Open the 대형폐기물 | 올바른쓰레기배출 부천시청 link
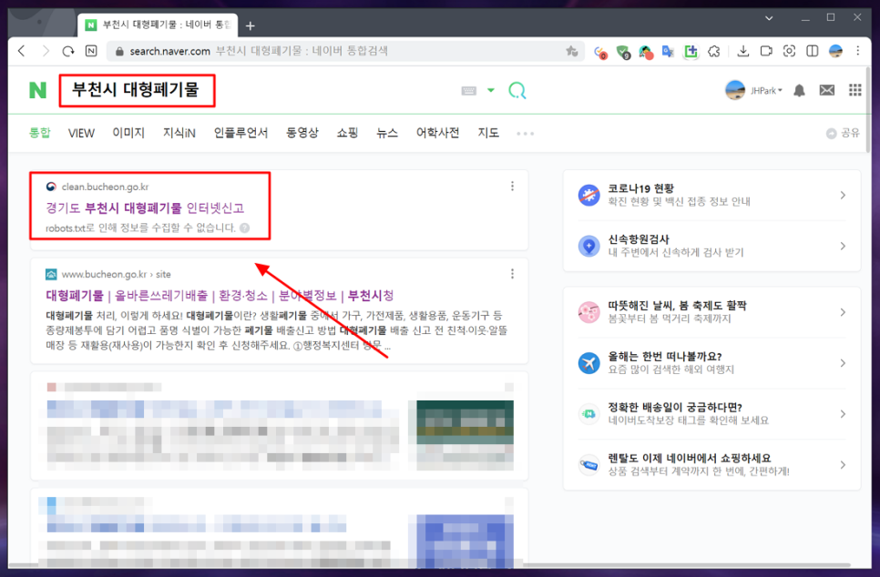 [x=220, y=296]
